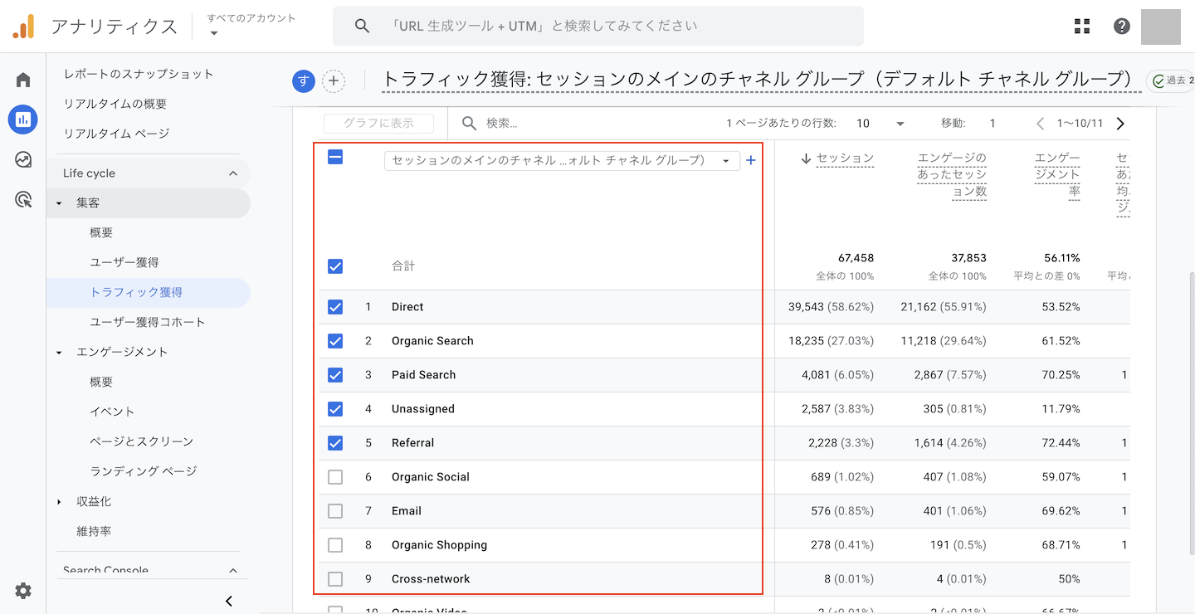
Task: Select the Reports bar chart icon
Action: click(x=23, y=119)
